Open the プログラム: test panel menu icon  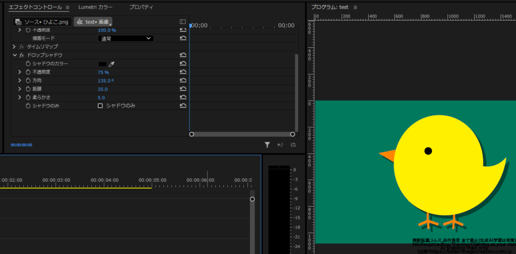coord(355,7)
